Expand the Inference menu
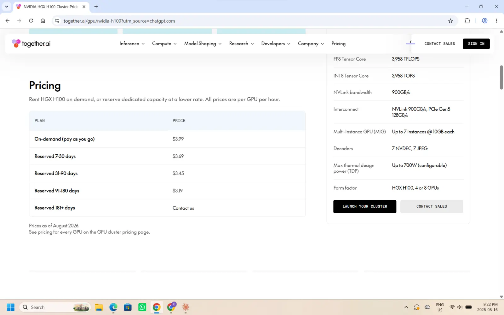Image resolution: width=504 pixels, height=315 pixels. (x=132, y=43)
